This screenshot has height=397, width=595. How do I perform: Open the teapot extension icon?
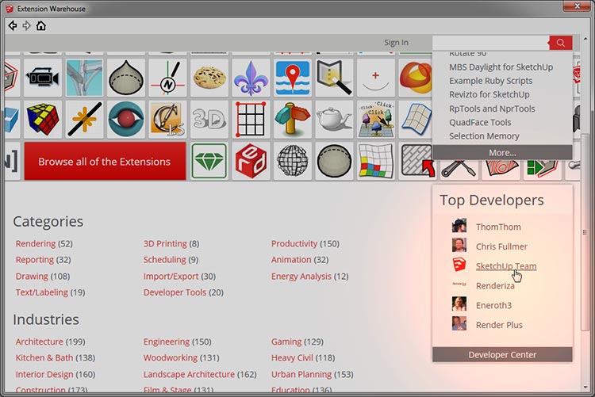pyautogui.click(x=334, y=120)
